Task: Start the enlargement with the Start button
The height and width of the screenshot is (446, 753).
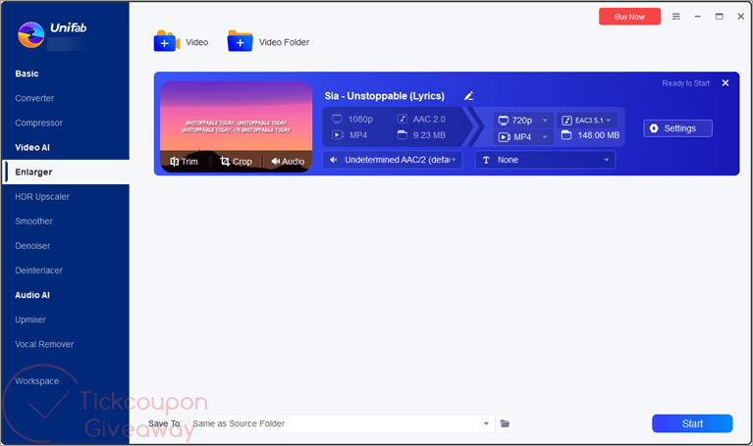Action: click(x=692, y=423)
